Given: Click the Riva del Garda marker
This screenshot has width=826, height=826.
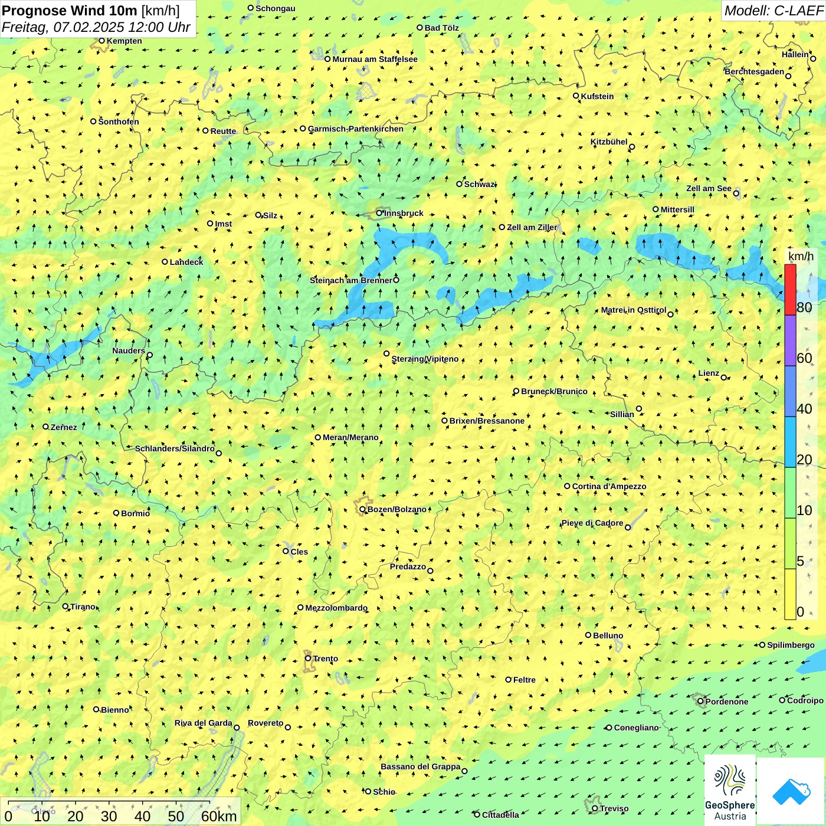Looking at the screenshot, I should click(237, 727).
